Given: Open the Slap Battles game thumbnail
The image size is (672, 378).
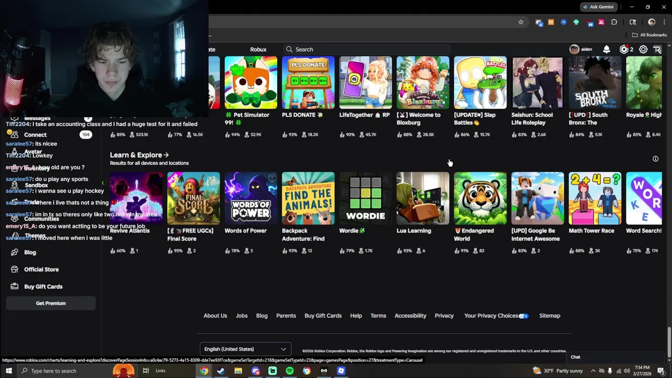Looking at the screenshot, I should pyautogui.click(x=480, y=82).
